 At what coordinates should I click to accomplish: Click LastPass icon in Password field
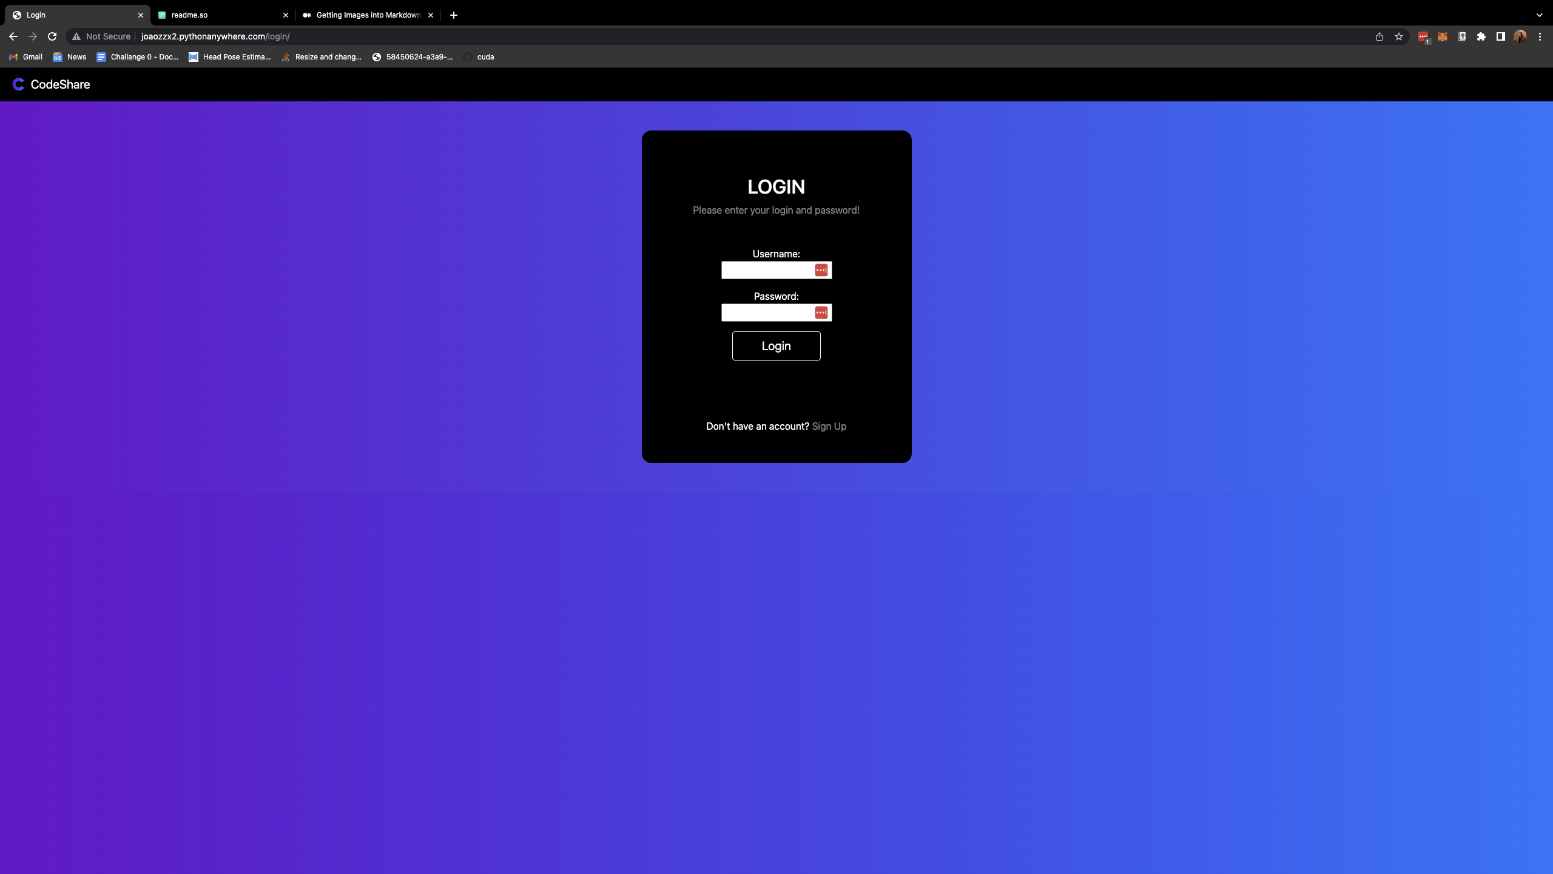[x=821, y=313]
